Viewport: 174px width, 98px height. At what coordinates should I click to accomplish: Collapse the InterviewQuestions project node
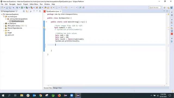[x=2, y=14]
